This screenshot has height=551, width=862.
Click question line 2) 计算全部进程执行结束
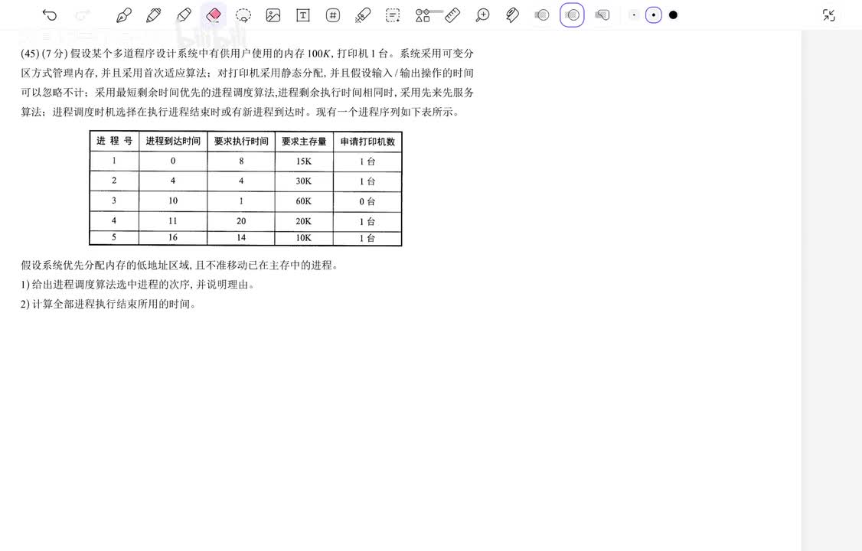108,304
